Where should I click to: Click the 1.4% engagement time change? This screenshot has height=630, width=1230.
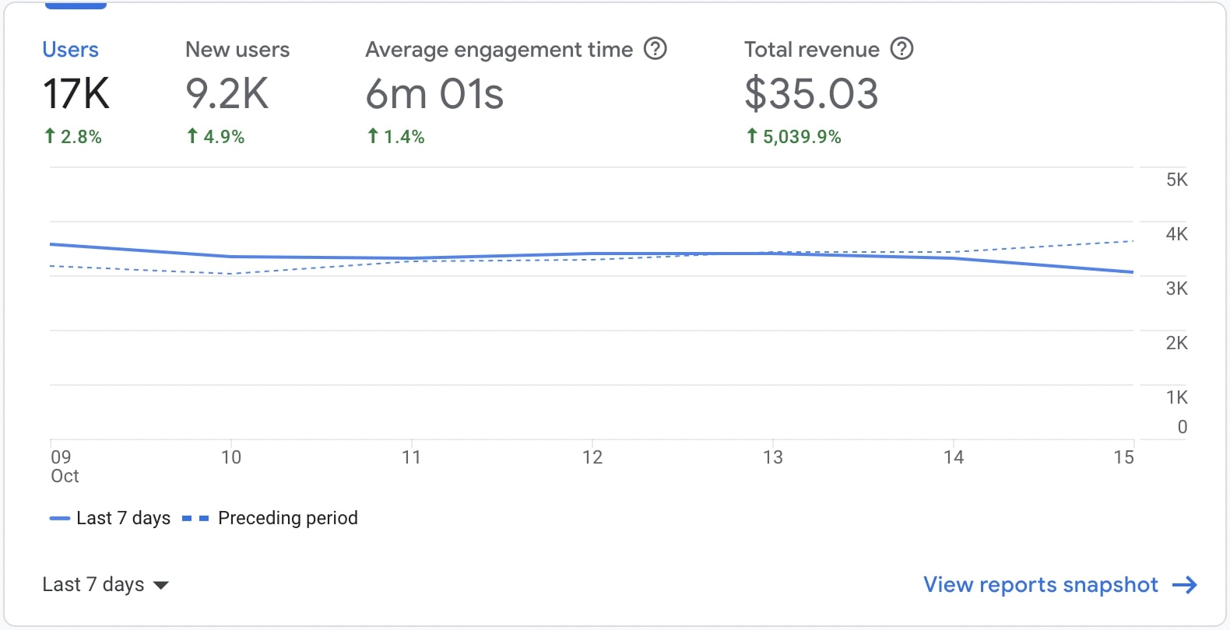(395, 137)
